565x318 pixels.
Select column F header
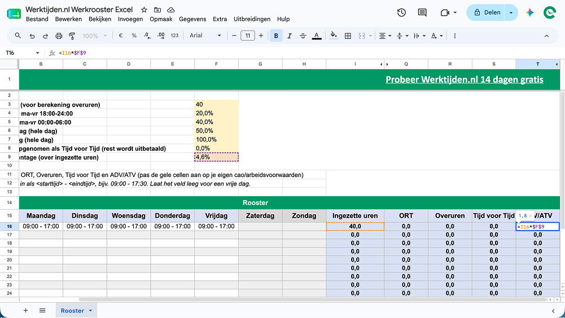pos(216,64)
